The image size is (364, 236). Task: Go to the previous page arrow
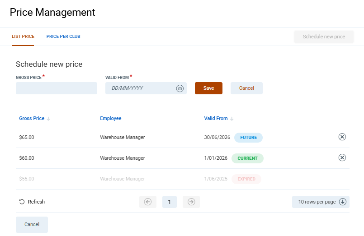pos(147,202)
